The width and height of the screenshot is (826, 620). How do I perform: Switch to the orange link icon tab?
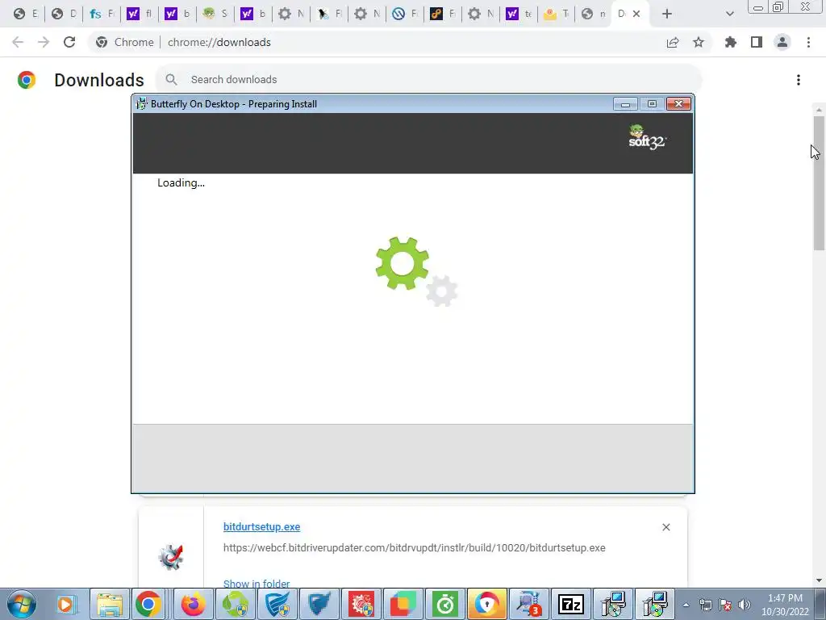443,15
